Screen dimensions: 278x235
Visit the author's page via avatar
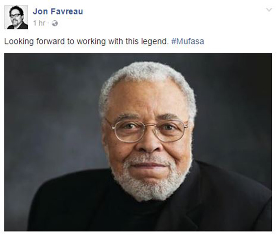(16, 17)
